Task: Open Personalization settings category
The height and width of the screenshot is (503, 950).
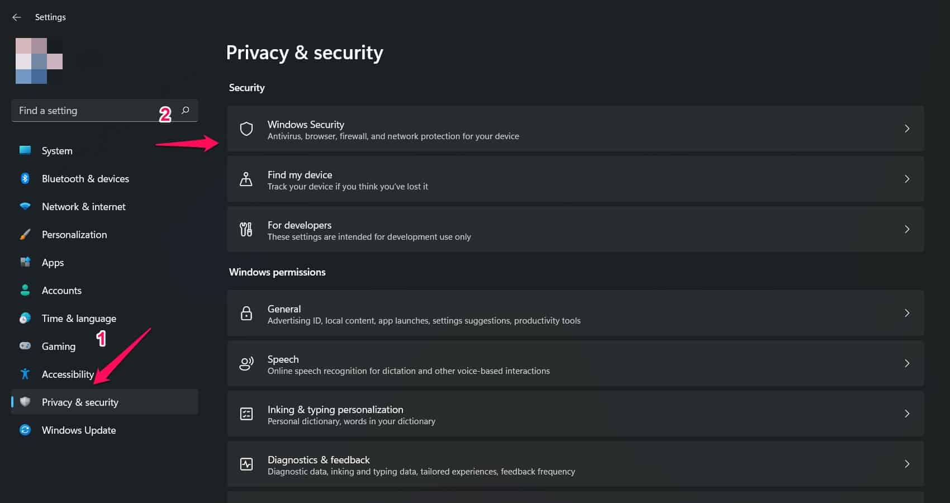Action: 74,235
